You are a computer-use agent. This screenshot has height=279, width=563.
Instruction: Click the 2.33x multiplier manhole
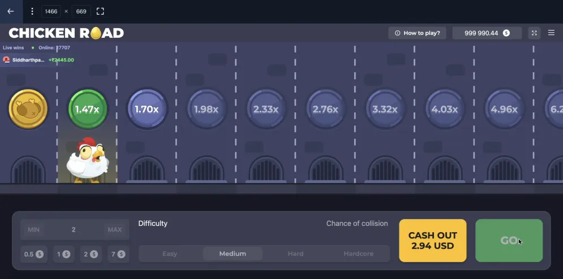point(266,109)
